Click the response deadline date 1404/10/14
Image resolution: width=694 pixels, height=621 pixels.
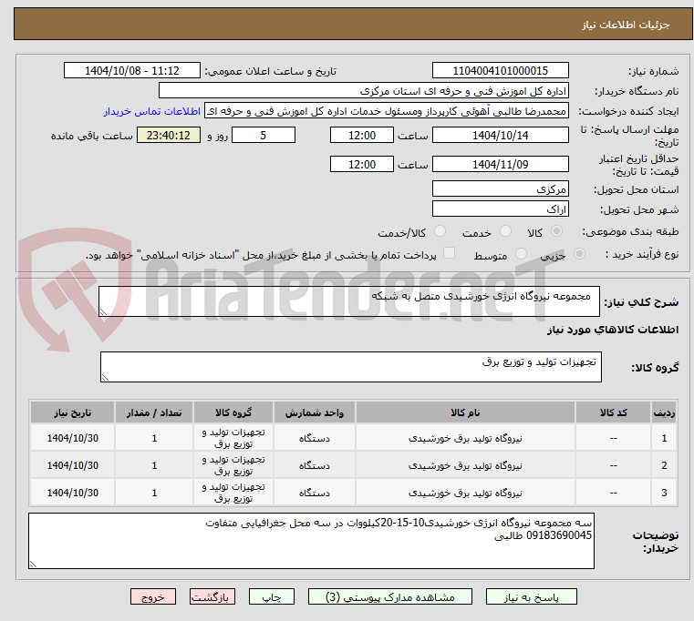500,135
